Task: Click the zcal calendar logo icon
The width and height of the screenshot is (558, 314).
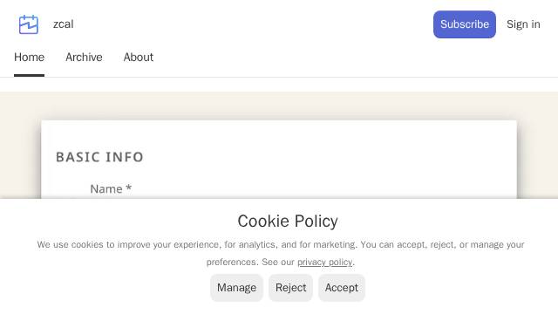Action: pos(29,24)
